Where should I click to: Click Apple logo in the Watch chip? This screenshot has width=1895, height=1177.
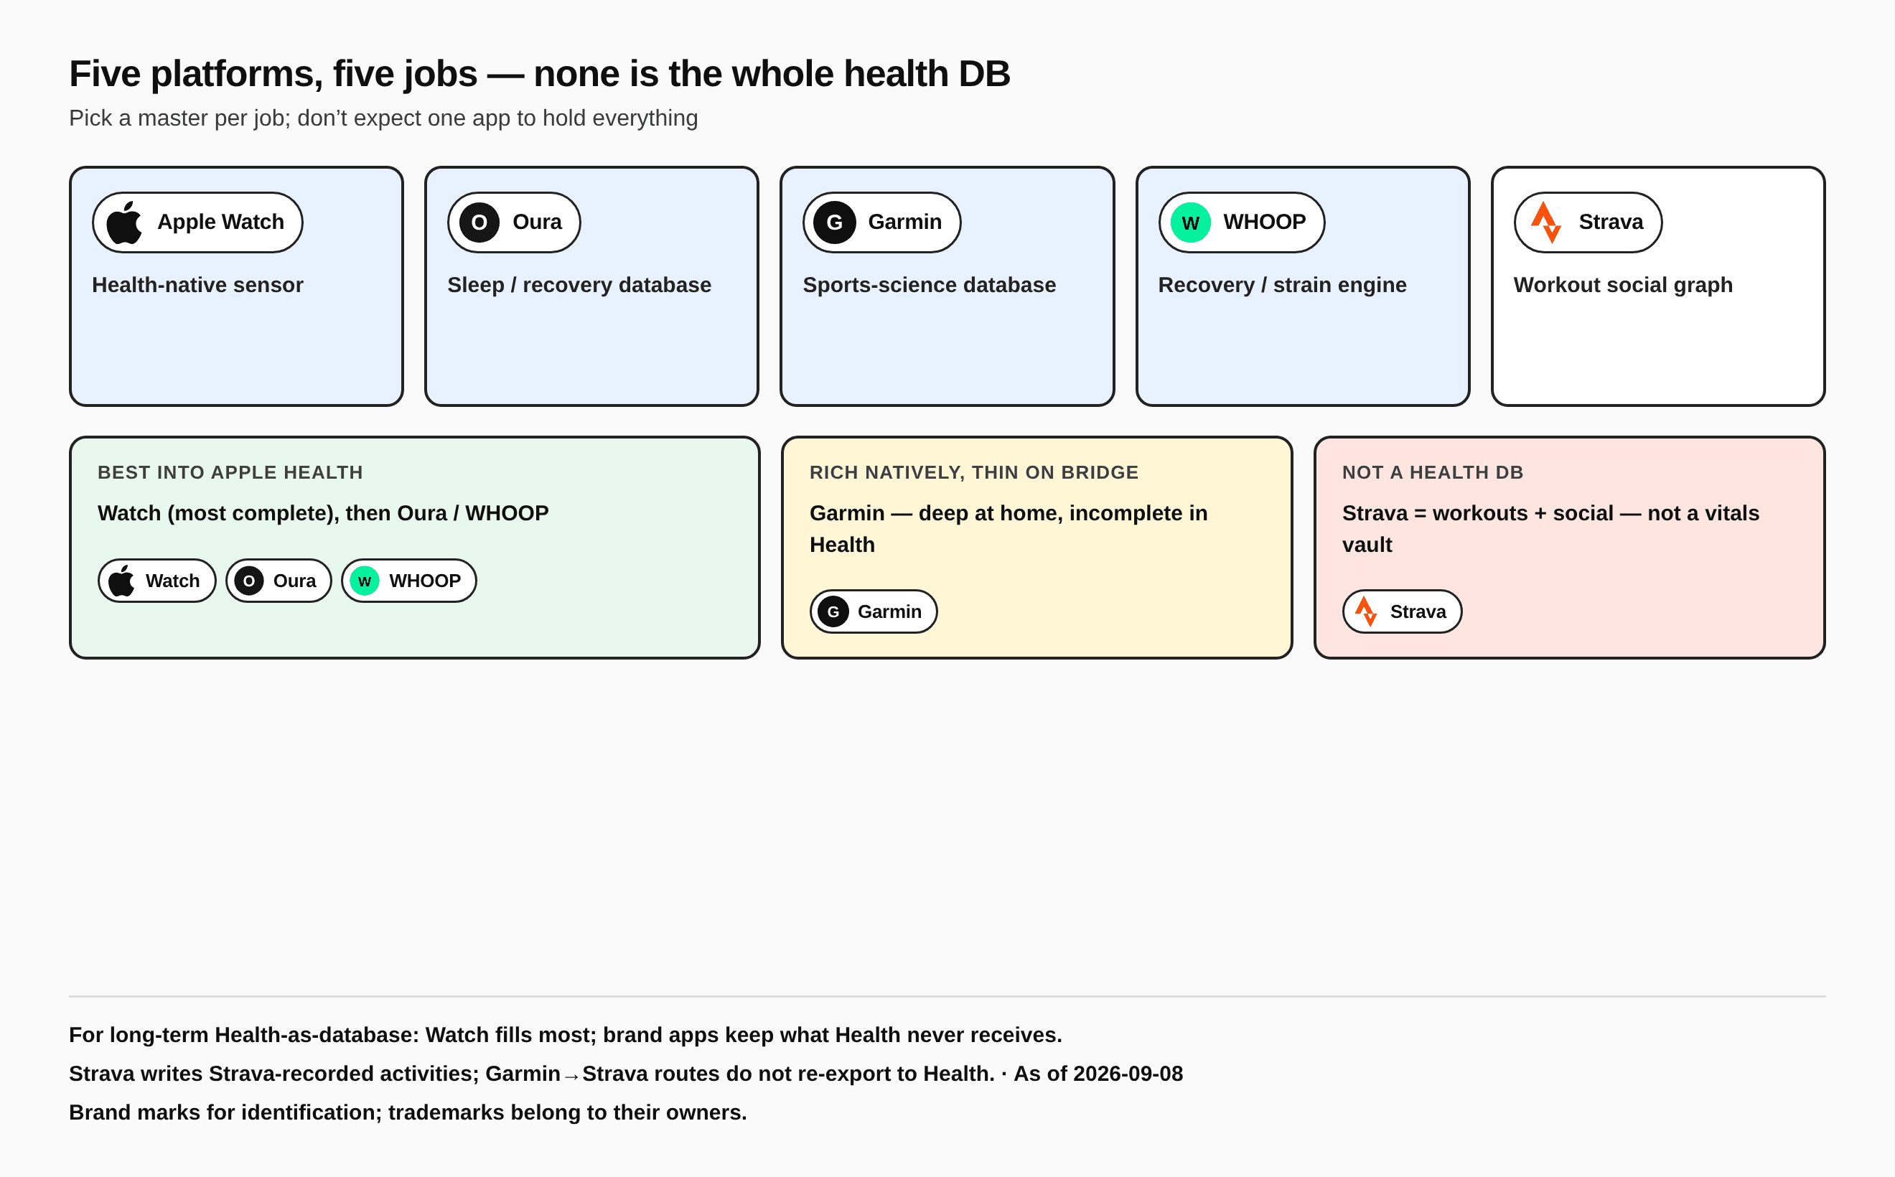[x=121, y=581]
